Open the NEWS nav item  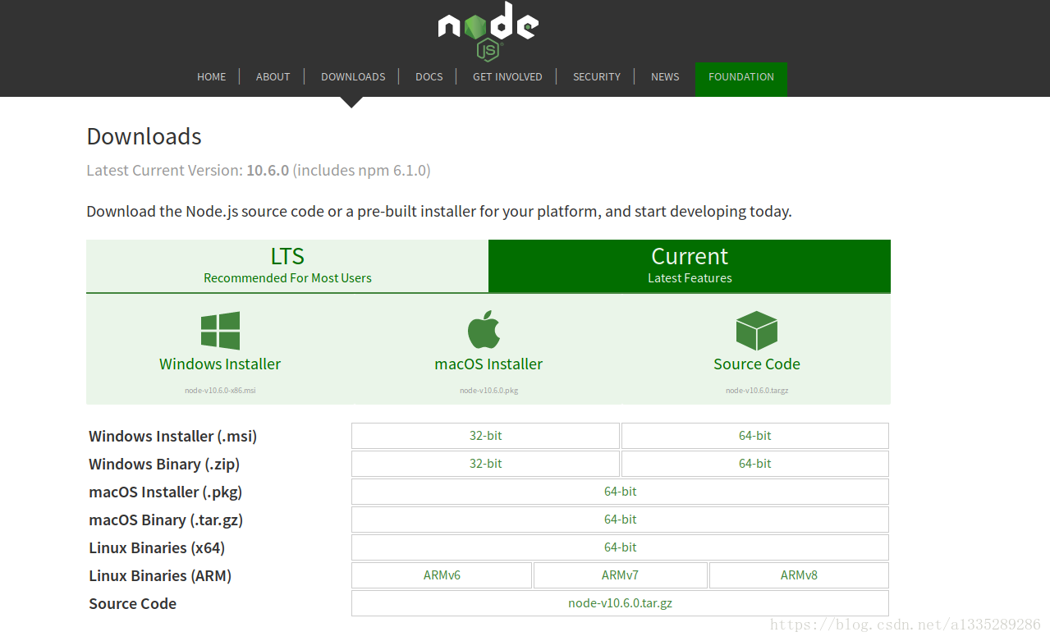tap(665, 76)
